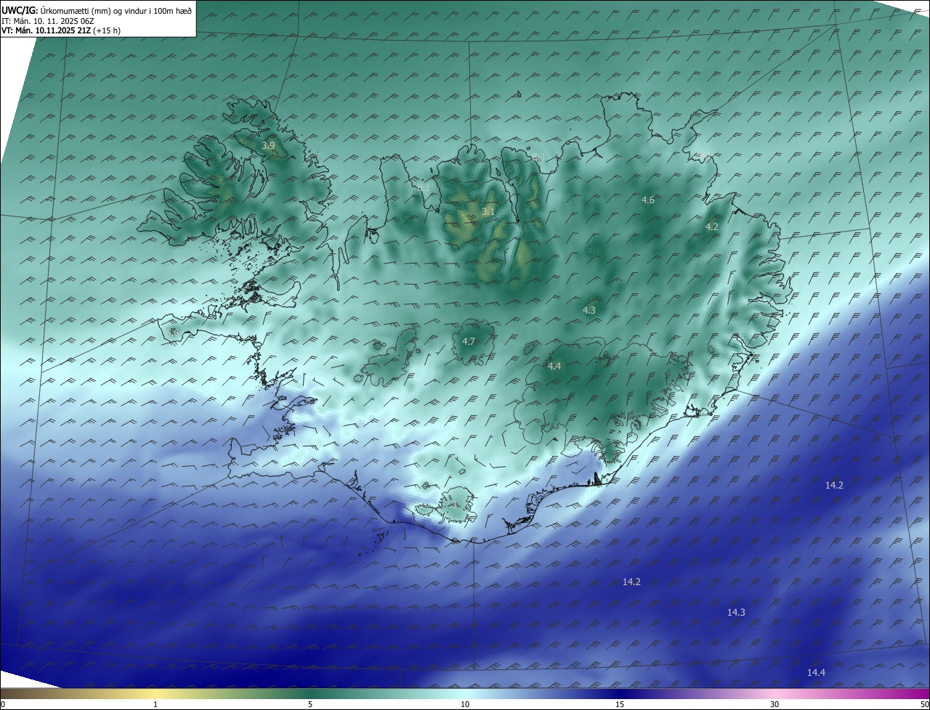Click the '10' tick on the color scale
The image size is (930, 710).
point(465,704)
